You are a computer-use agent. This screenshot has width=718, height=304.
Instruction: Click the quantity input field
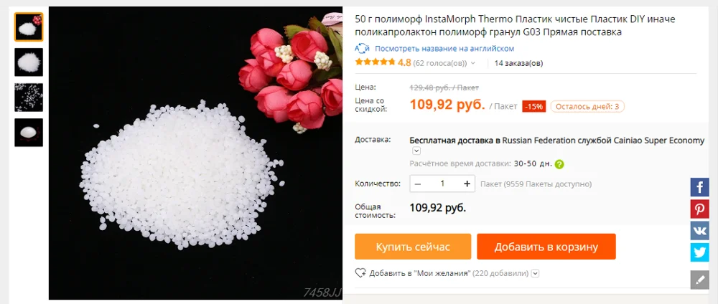click(x=442, y=184)
